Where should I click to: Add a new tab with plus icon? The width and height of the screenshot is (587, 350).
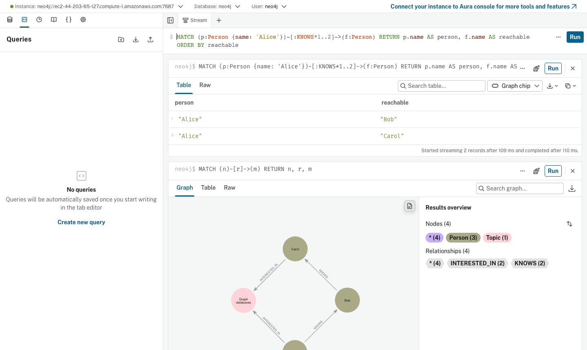(219, 20)
